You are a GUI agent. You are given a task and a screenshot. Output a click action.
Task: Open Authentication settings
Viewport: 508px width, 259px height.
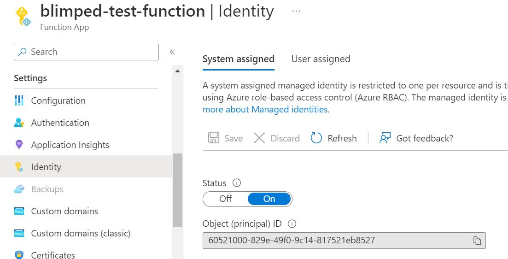(x=60, y=123)
